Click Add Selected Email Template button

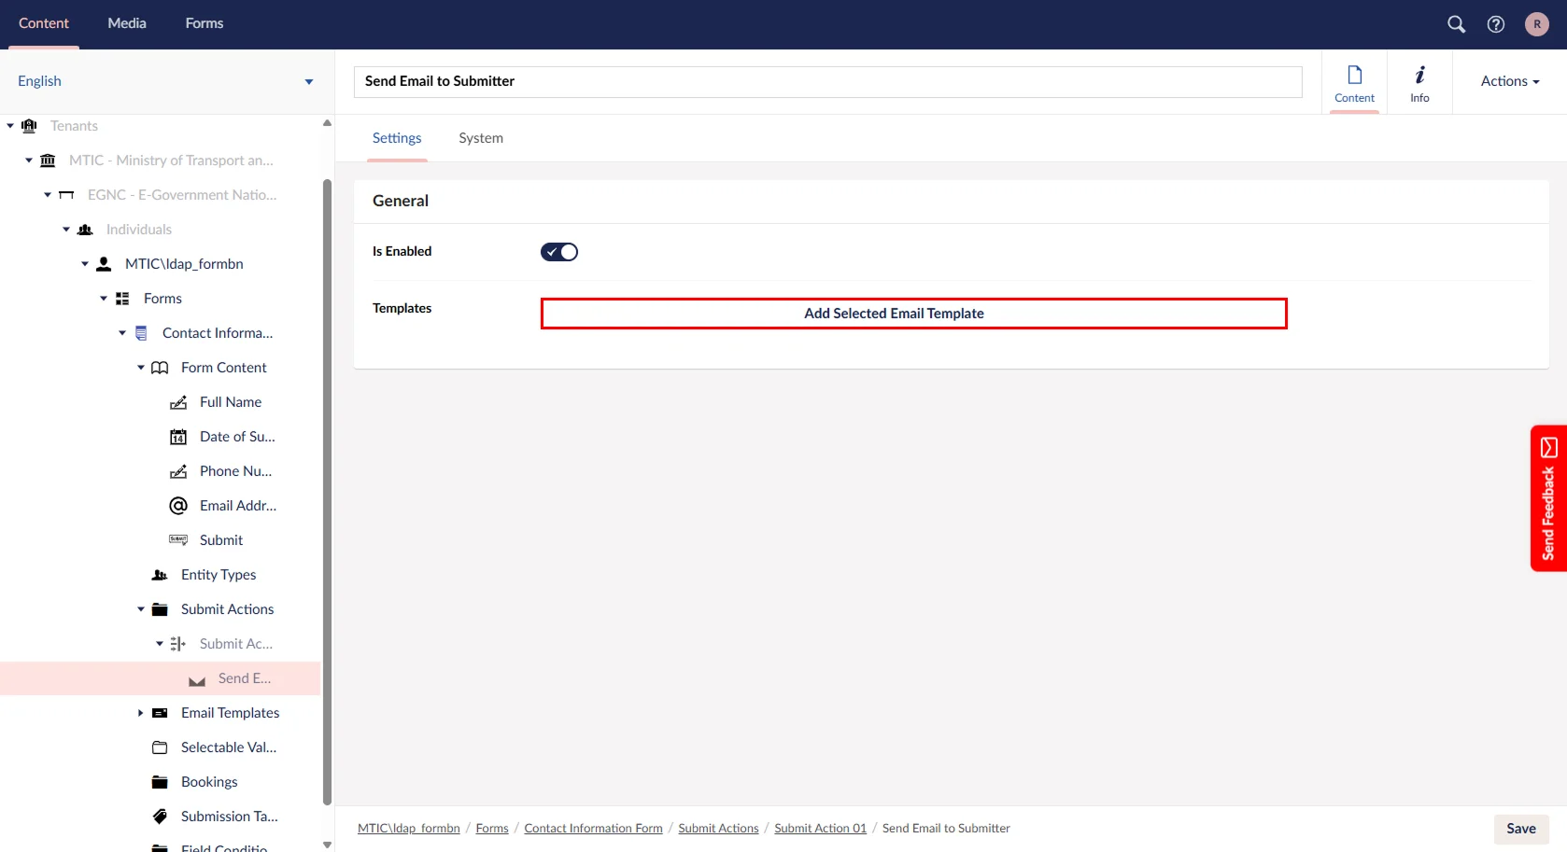coord(913,314)
